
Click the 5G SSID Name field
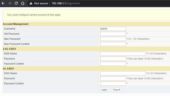[123, 73]
